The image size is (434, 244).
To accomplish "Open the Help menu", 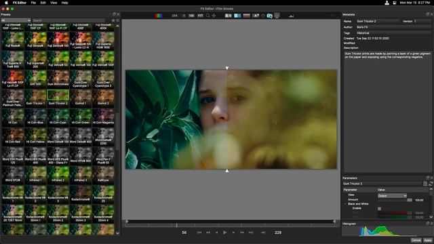I will [64, 3].
